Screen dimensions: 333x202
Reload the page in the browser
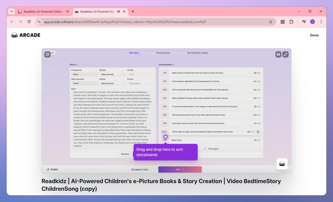29,22
